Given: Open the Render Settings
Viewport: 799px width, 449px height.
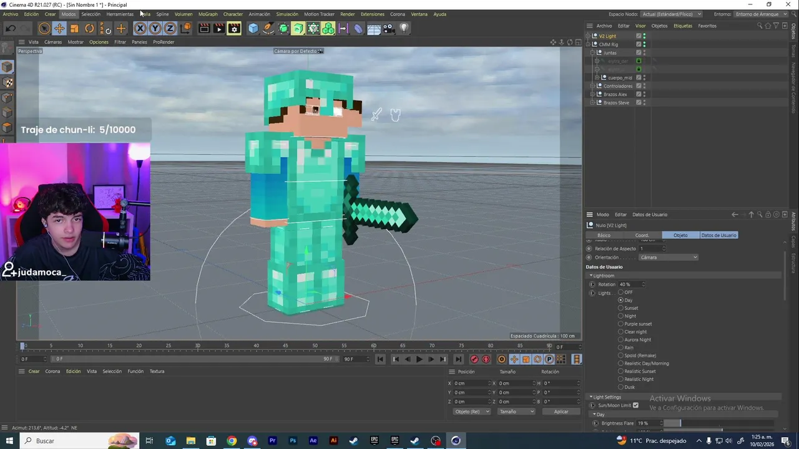Looking at the screenshot, I should (x=234, y=28).
